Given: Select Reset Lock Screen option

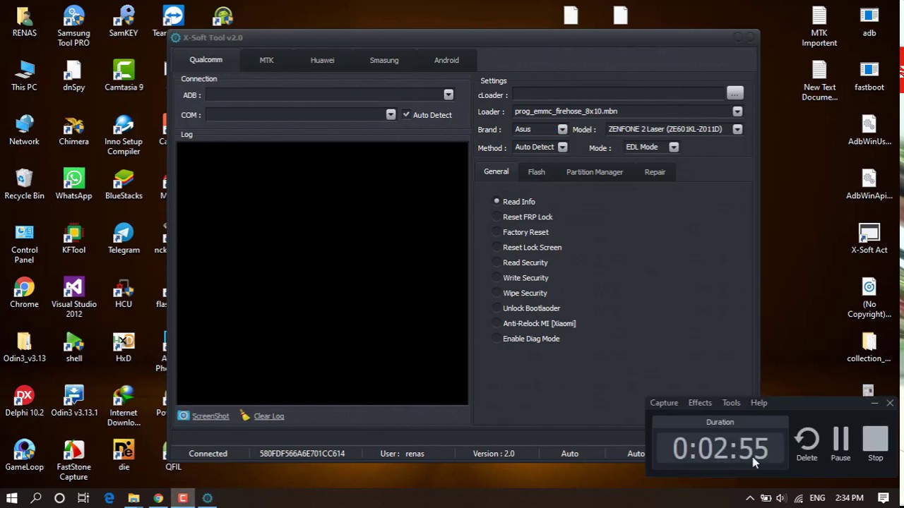Looking at the screenshot, I should tap(496, 247).
